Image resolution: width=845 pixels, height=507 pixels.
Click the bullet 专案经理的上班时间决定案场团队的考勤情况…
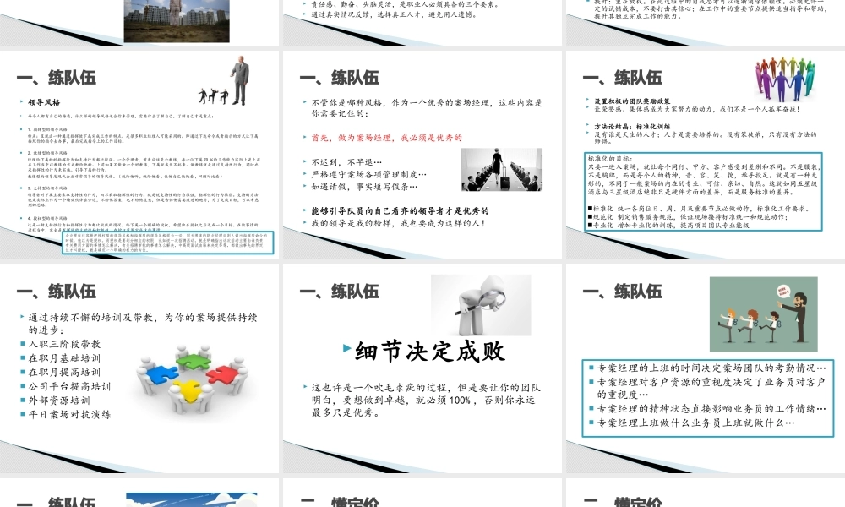coord(711,368)
